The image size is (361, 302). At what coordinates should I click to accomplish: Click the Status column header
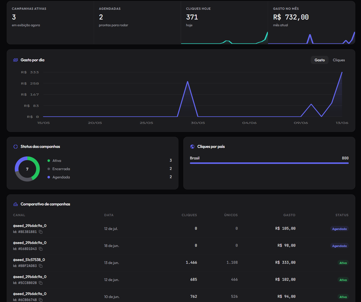(x=342, y=215)
